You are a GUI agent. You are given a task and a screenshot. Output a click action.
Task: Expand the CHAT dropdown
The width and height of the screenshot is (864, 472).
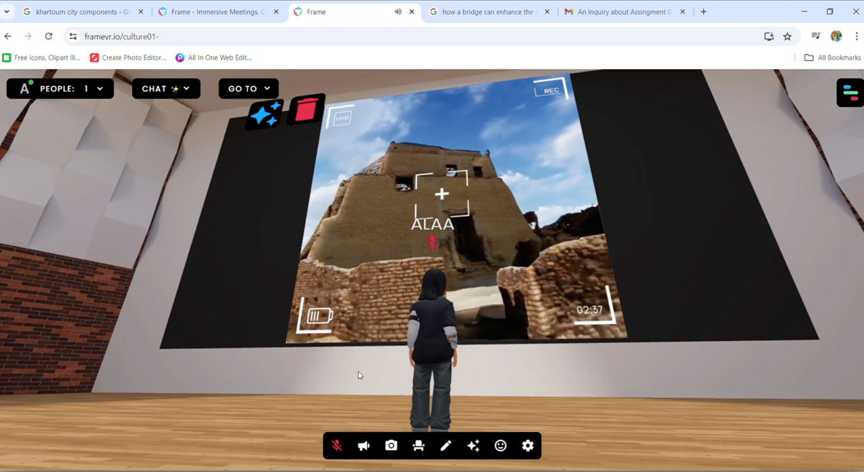[x=166, y=88]
